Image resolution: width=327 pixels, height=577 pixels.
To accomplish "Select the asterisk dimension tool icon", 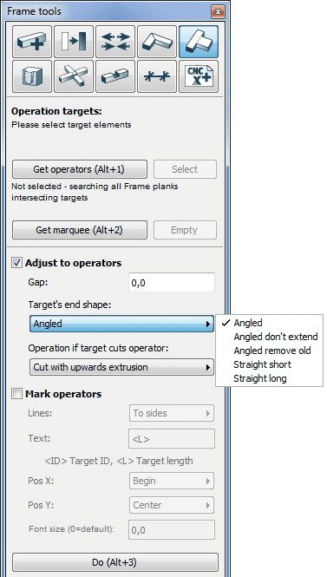I will [x=157, y=76].
